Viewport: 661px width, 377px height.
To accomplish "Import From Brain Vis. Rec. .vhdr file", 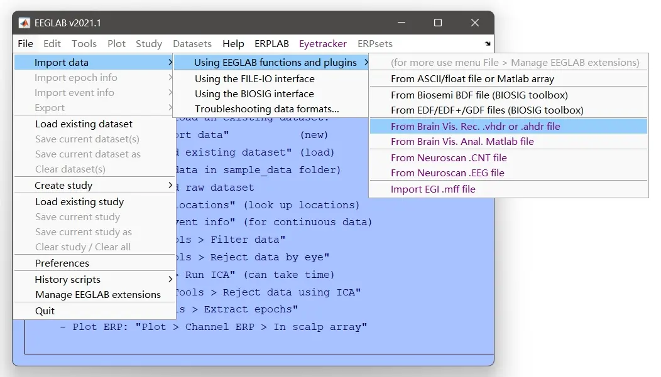I will click(508, 126).
